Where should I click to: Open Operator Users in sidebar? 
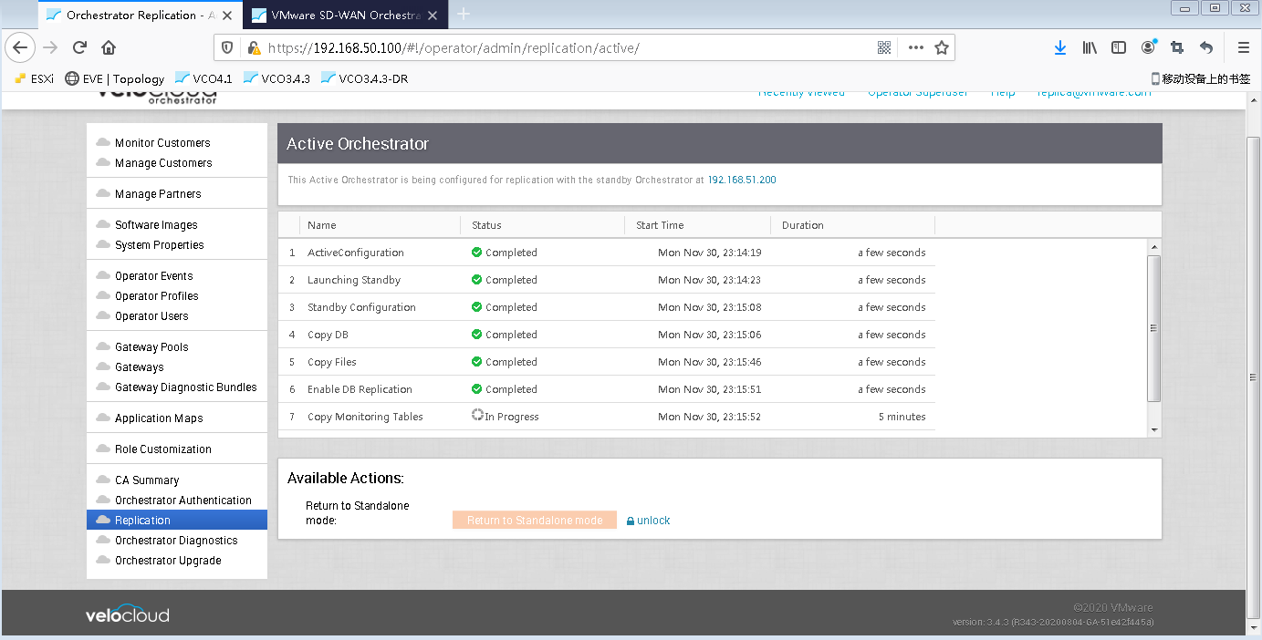click(x=151, y=316)
